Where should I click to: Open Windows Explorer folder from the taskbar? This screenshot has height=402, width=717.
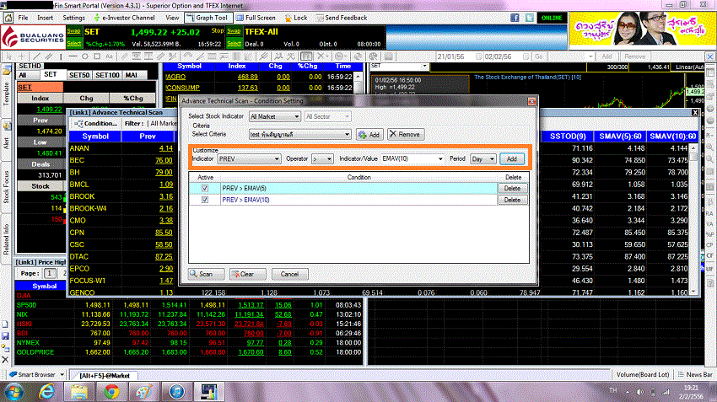[x=78, y=392]
